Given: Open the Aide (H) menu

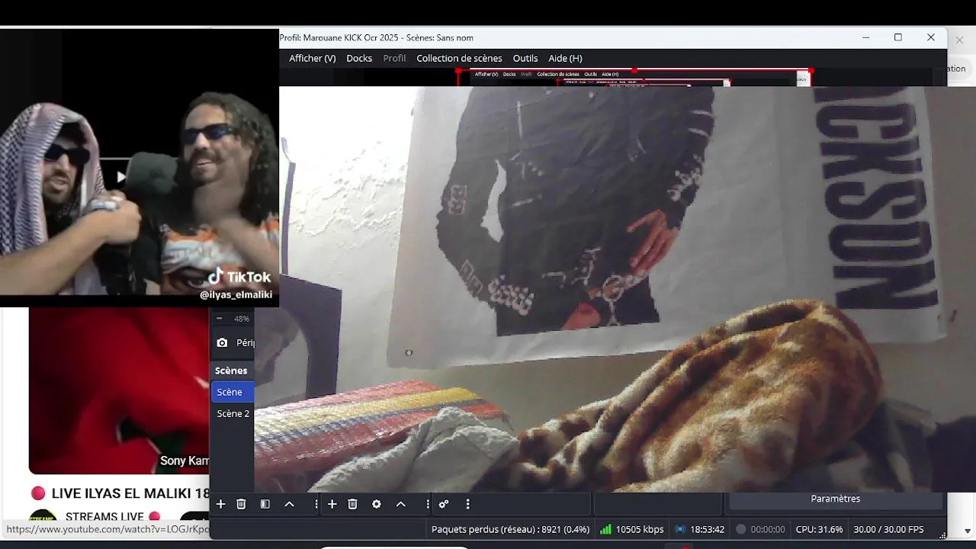Looking at the screenshot, I should 565,58.
